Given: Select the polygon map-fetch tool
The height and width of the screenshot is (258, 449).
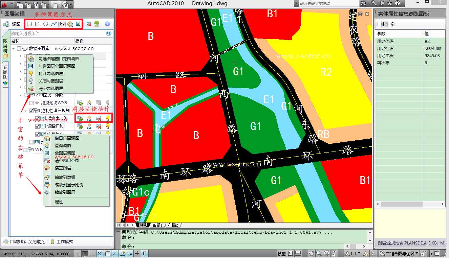Looking at the screenshot, I should point(38,24).
